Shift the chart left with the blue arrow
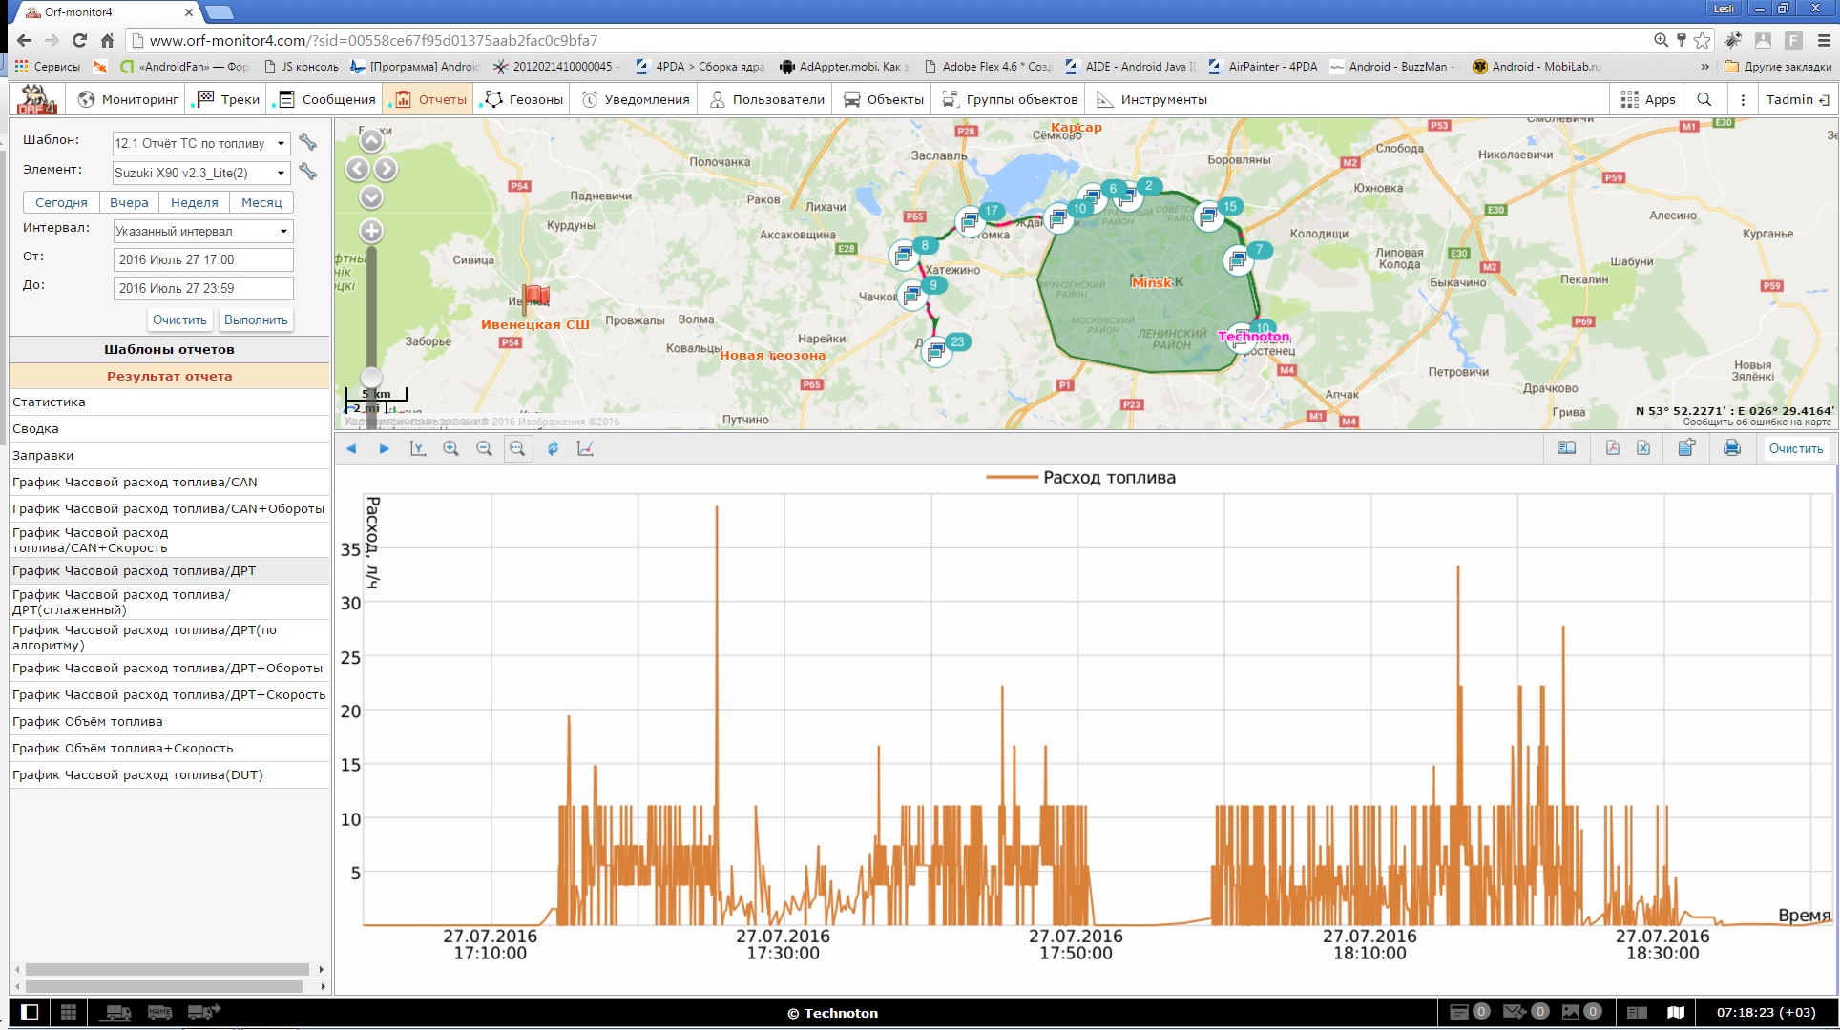1840x1030 pixels. [x=351, y=448]
